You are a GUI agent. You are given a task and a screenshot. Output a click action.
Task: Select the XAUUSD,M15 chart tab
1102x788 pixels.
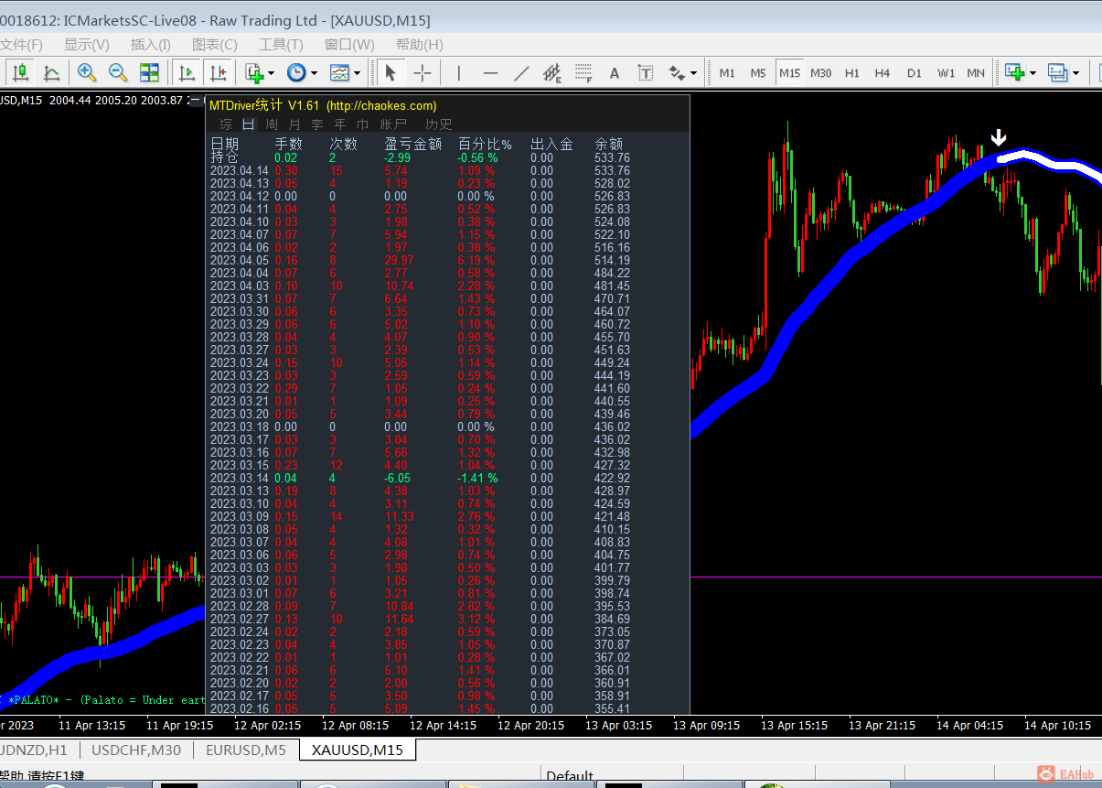(x=358, y=750)
